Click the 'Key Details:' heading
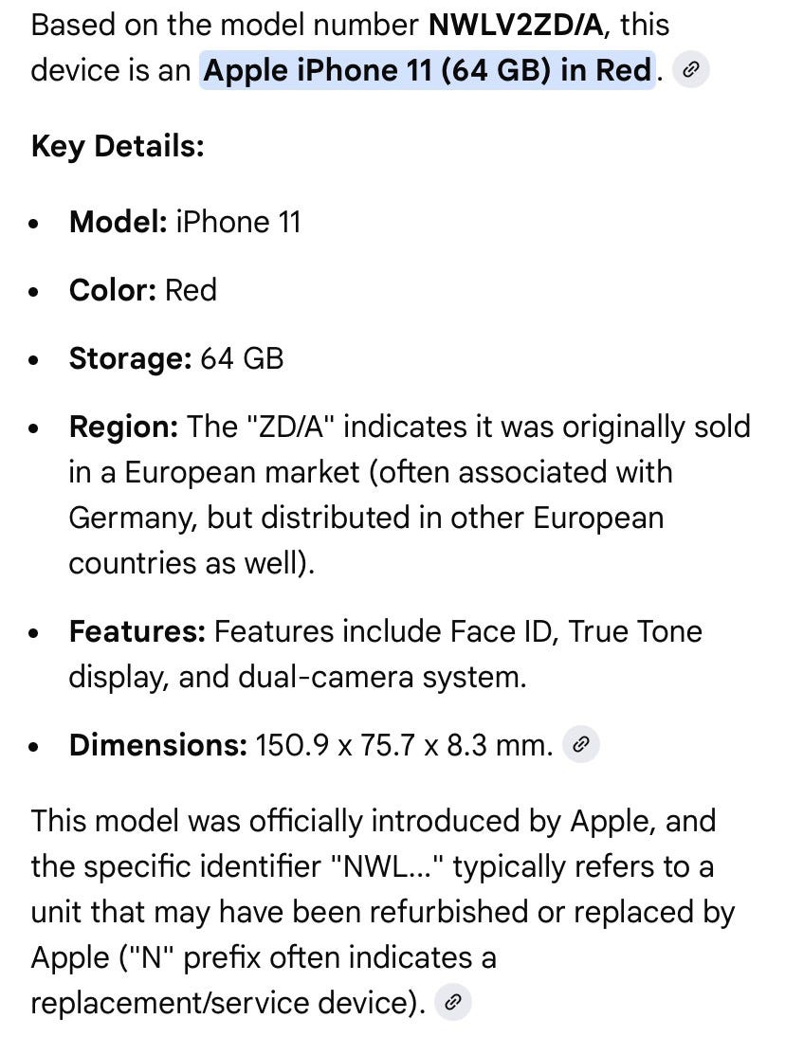The height and width of the screenshot is (1037, 785). 118,146
